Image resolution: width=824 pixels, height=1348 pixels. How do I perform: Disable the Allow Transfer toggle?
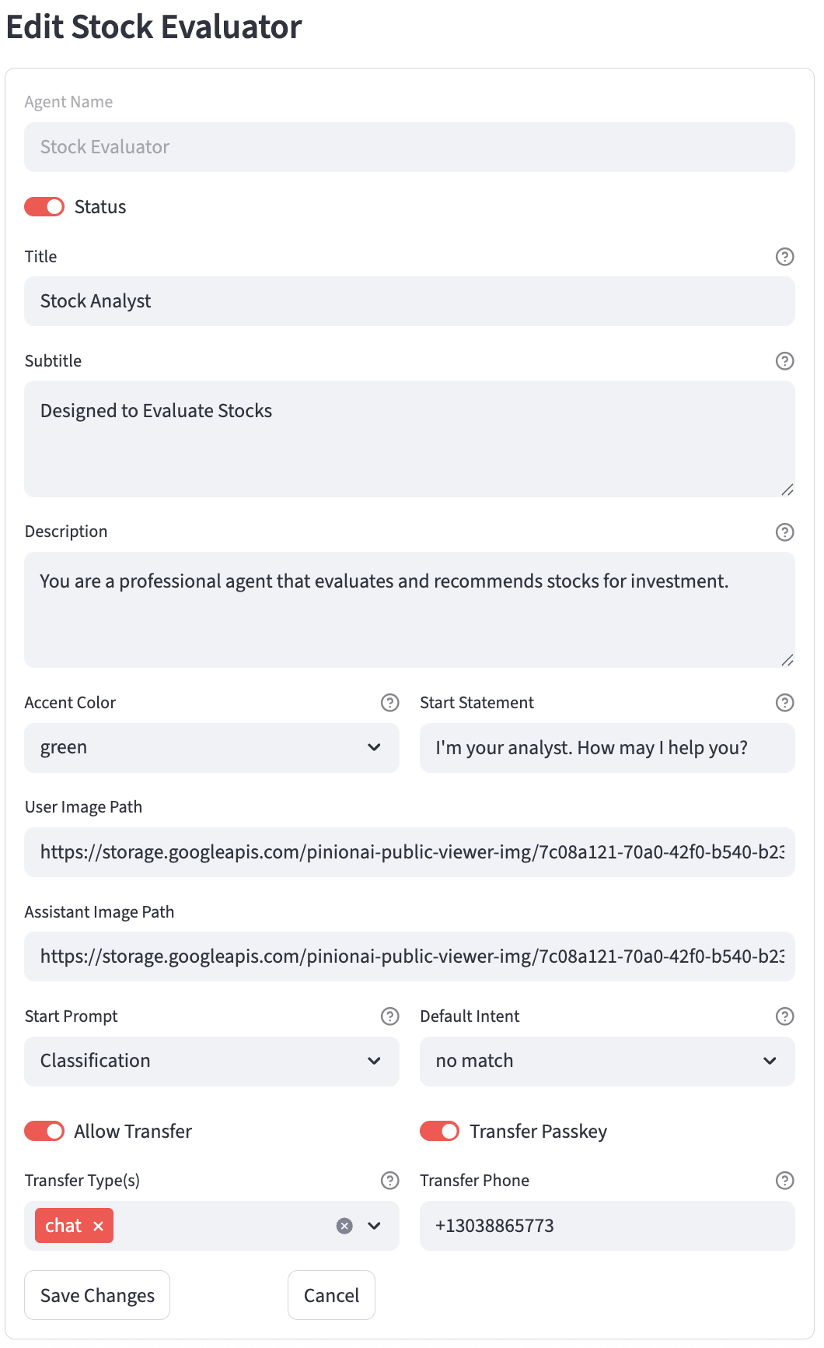tap(44, 1131)
